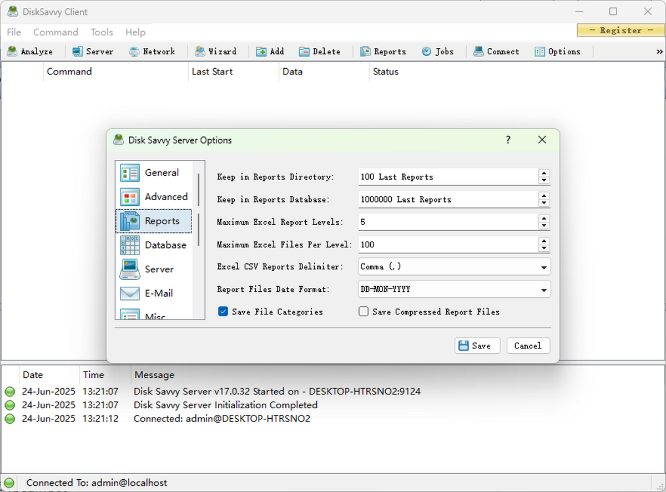Open the Reports toolbar icon
The width and height of the screenshot is (666, 492).
[x=384, y=51]
